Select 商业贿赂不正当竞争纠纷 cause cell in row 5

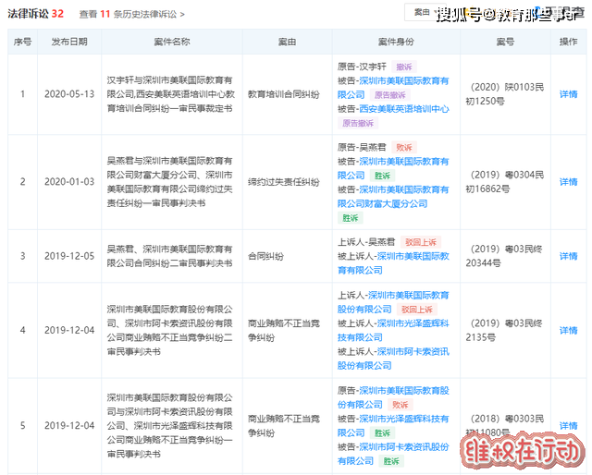tap(284, 426)
